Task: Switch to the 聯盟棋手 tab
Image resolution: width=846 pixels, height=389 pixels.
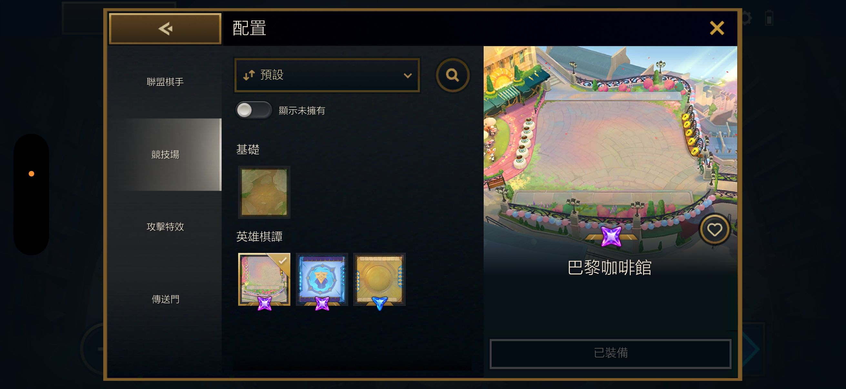Action: (165, 82)
